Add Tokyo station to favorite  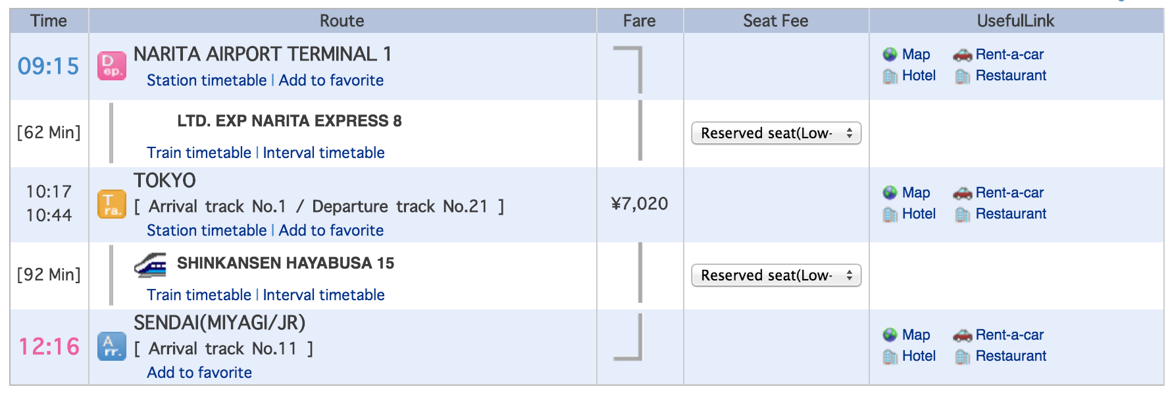[x=331, y=230]
